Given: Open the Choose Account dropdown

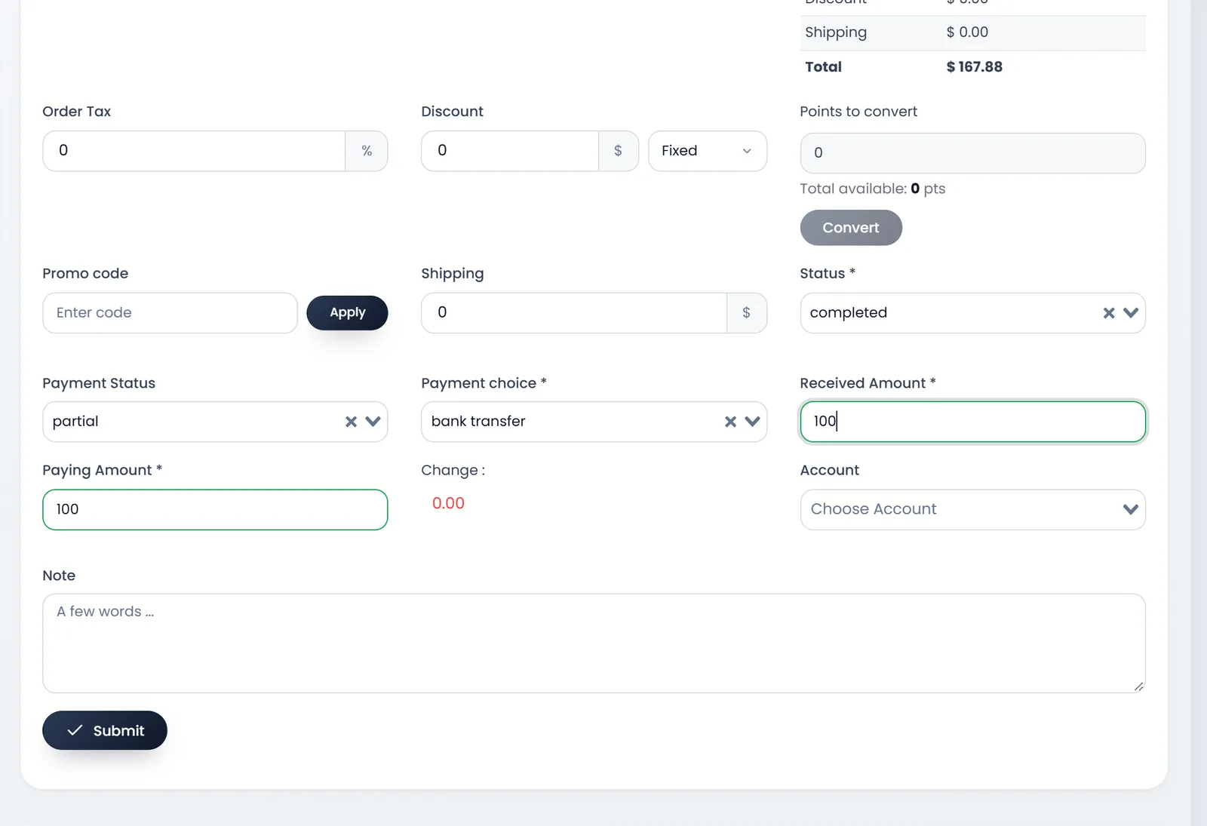Looking at the screenshot, I should tap(972, 510).
